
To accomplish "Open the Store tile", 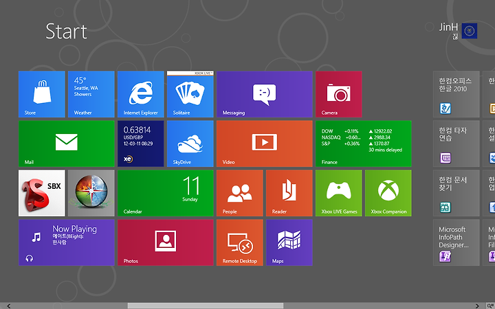I will point(42,94).
